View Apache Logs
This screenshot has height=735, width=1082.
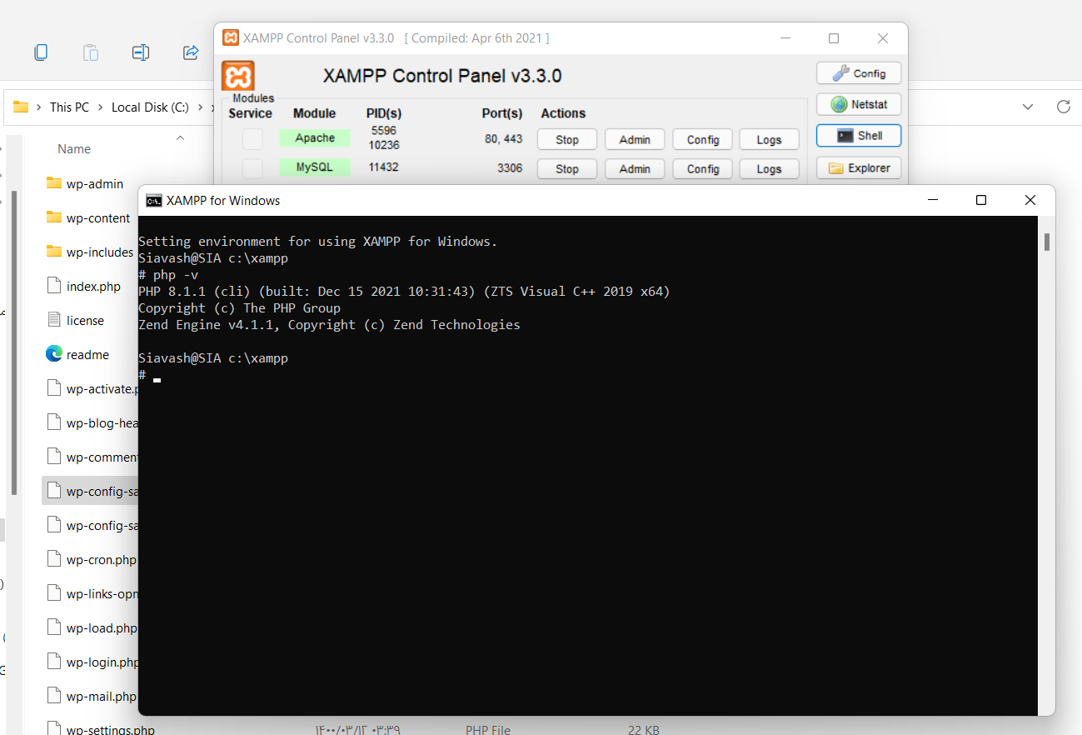pos(769,139)
